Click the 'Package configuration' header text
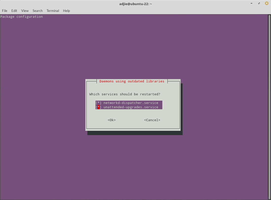Viewport: 271px width, 200px height. pyautogui.click(x=22, y=17)
